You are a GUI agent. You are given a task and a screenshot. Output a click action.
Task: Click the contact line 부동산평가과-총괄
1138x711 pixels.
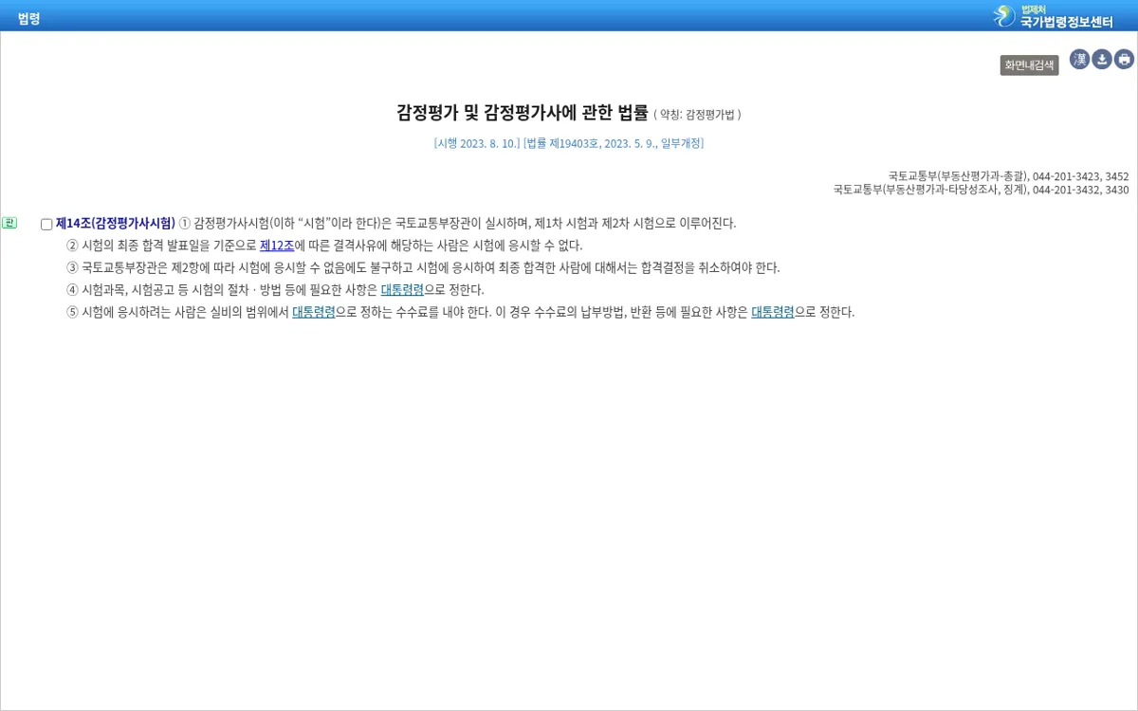1008,176
